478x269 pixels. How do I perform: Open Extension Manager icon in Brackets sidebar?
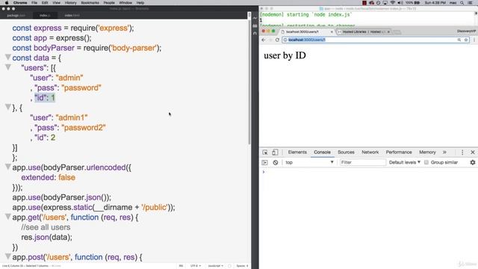coord(255,26)
